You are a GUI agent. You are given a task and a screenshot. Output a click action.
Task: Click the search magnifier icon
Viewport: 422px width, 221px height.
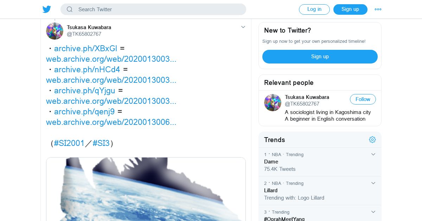click(70, 9)
